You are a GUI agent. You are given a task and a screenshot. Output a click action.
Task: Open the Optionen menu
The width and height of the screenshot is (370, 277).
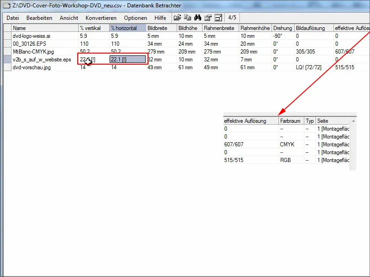[x=136, y=18]
